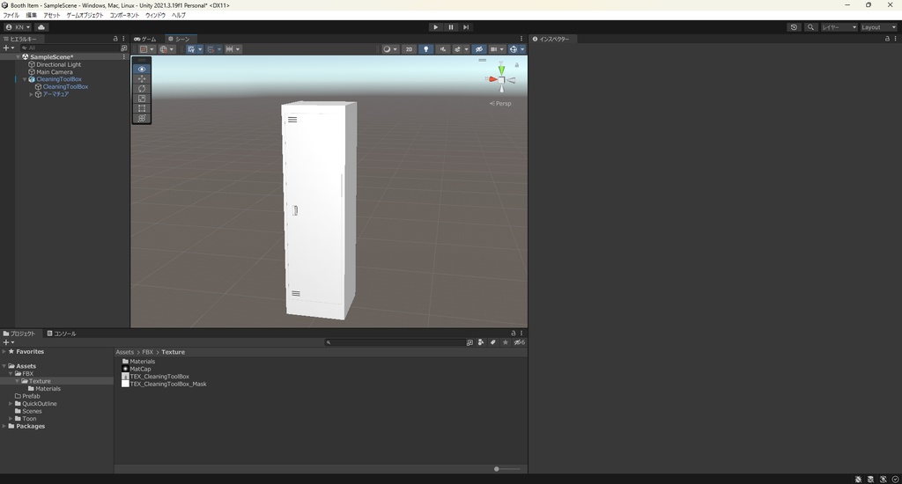The width and height of the screenshot is (902, 484).
Task: Click the Step frame button
Action: (466, 27)
